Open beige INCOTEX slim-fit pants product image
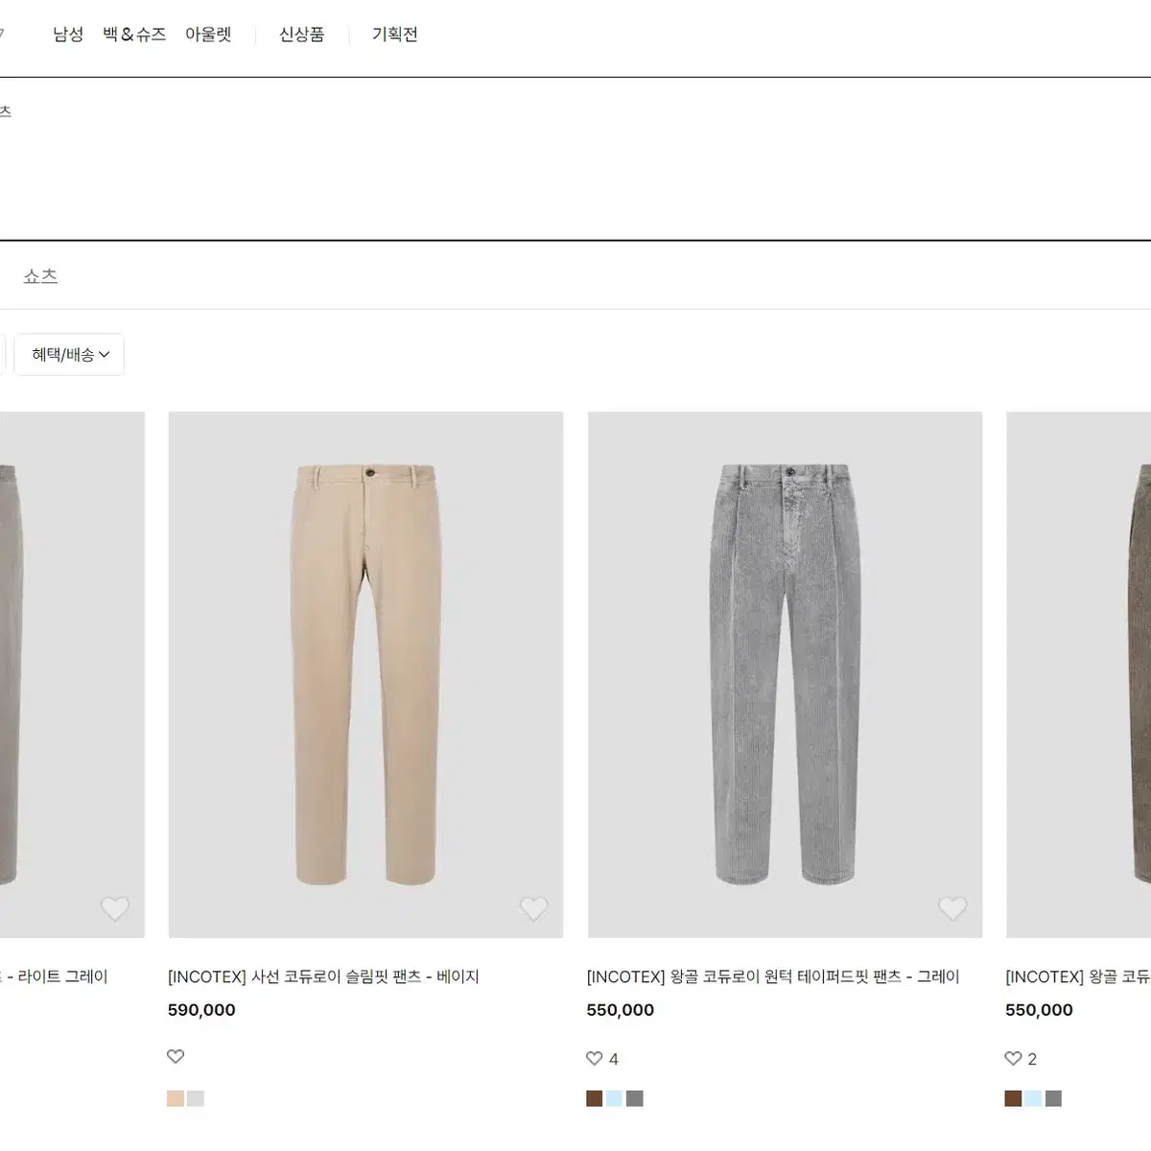The height and width of the screenshot is (1151, 1151). pos(365,674)
